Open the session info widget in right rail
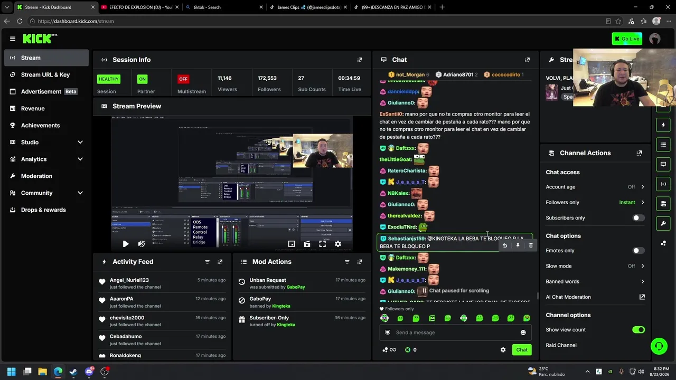This screenshot has width=676, height=380. [x=663, y=184]
